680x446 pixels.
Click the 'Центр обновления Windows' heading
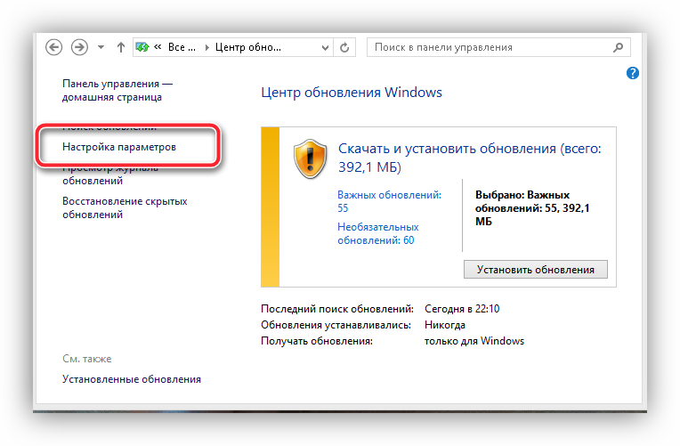[352, 92]
